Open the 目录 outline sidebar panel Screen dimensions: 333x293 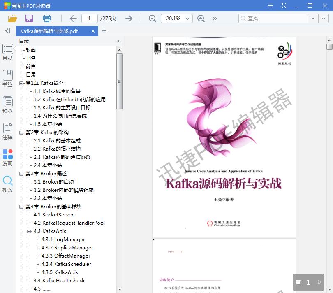pyautogui.click(x=8, y=52)
